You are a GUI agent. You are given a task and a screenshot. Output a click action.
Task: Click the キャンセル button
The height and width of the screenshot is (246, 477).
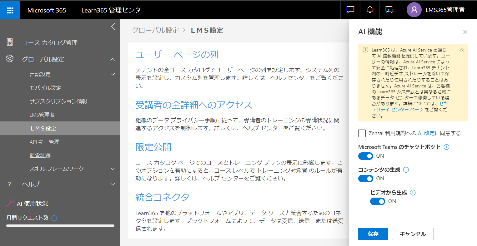[413, 234]
